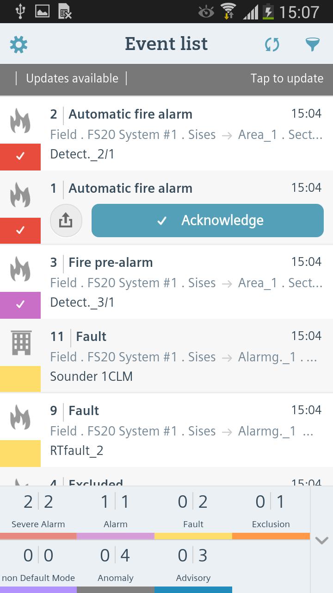This screenshot has width=333, height=593.
Task: Collapse the summary panel with the chevron
Action: pyautogui.click(x=321, y=540)
